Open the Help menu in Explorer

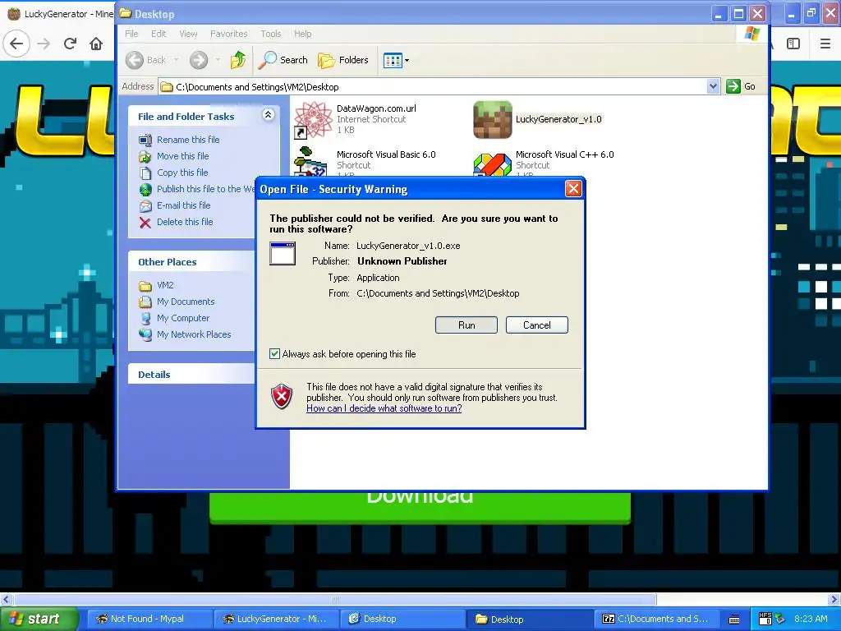(302, 34)
